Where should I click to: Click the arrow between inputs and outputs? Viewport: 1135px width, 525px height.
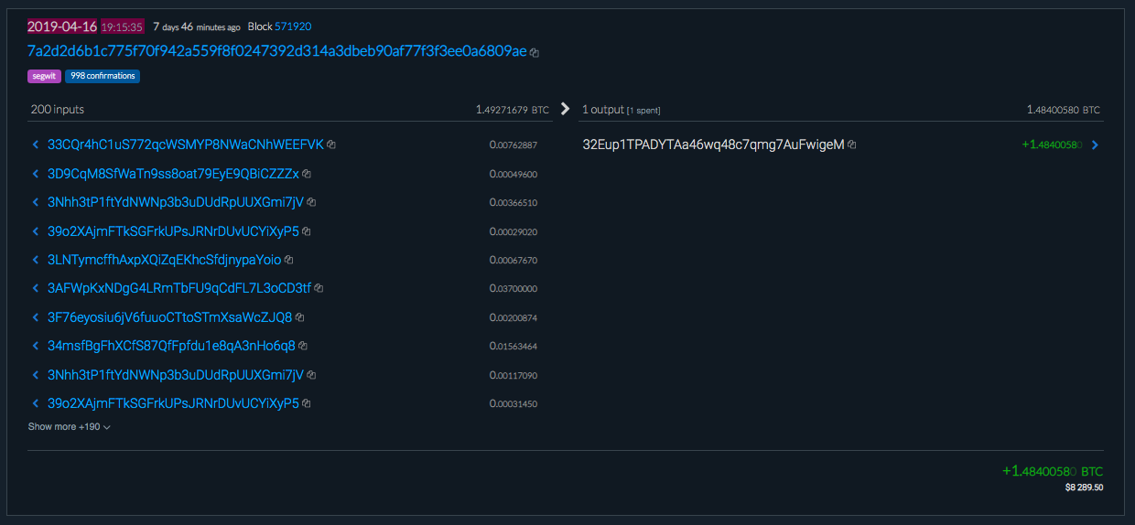point(565,109)
